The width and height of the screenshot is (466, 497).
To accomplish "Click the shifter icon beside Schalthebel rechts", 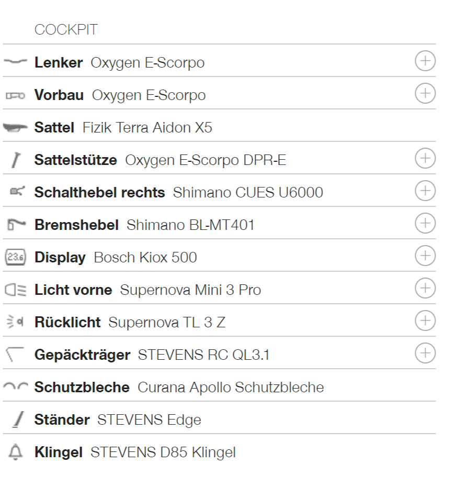I will click(17, 191).
